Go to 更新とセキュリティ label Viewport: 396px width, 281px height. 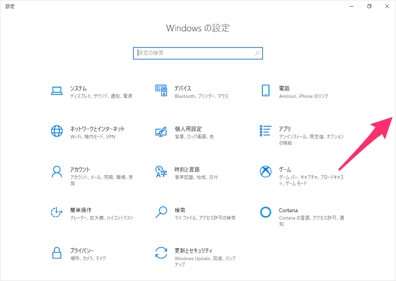pos(193,250)
